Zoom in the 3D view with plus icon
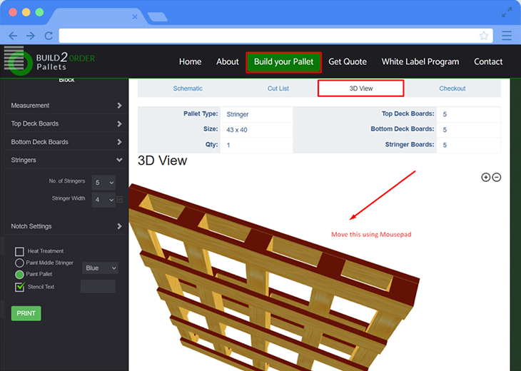Image resolution: width=521 pixels, height=371 pixels. pos(486,178)
